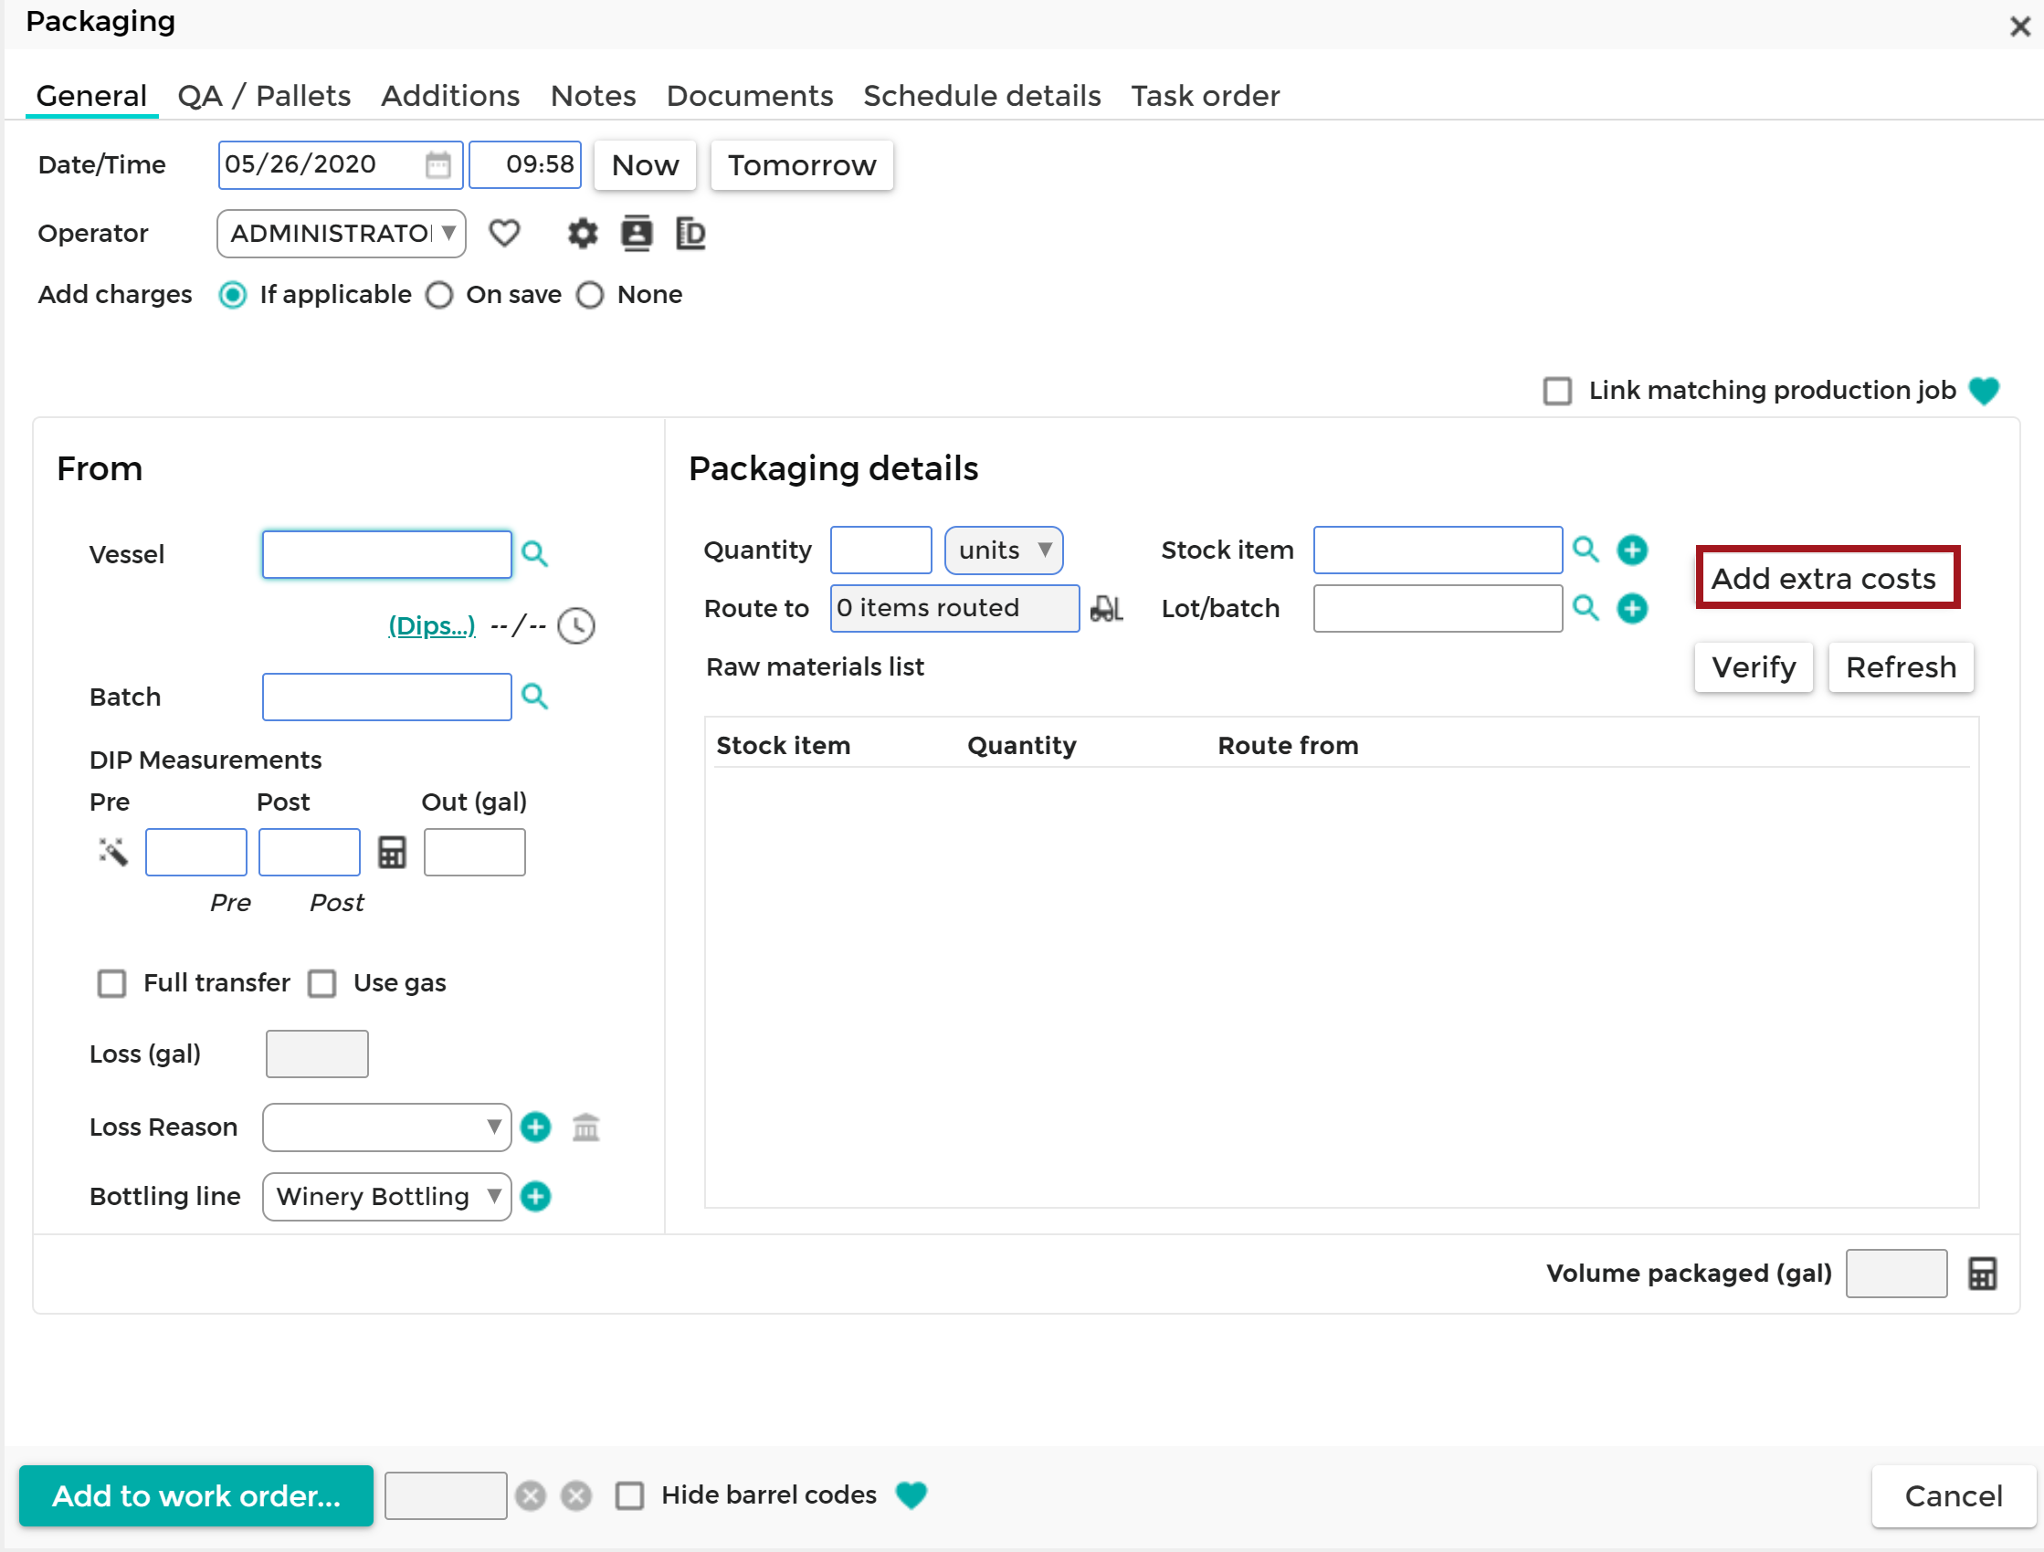Click the Verify button
The width and height of the screenshot is (2044, 1552).
pyautogui.click(x=1754, y=667)
